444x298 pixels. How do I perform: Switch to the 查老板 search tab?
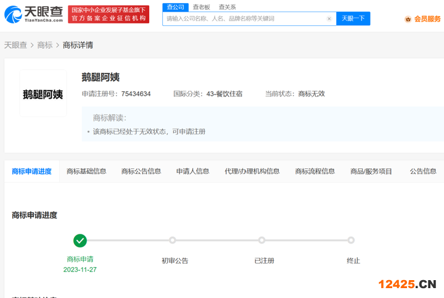201,7
